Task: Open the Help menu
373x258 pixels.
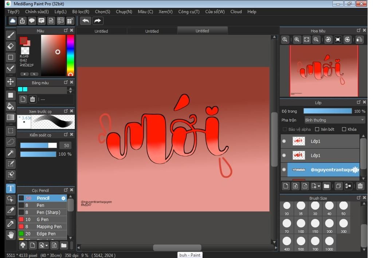Action: click(x=252, y=12)
